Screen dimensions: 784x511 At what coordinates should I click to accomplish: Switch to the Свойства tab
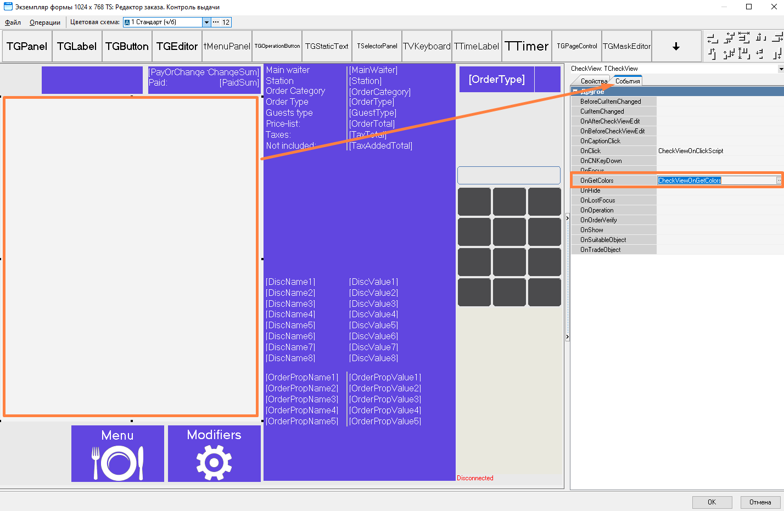pos(593,81)
